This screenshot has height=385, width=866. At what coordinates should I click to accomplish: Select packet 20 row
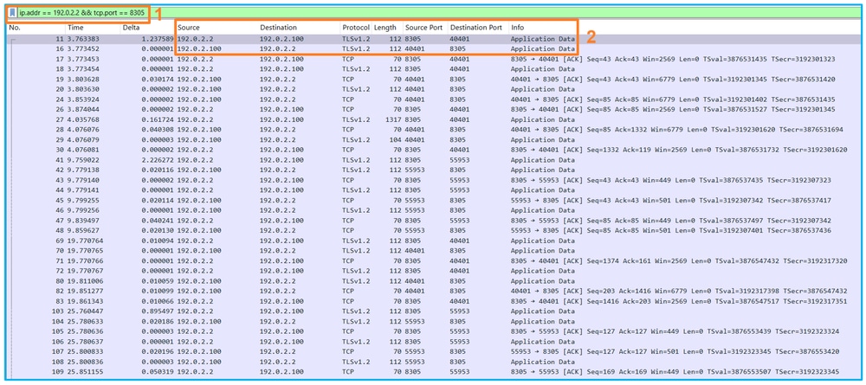click(x=434, y=89)
